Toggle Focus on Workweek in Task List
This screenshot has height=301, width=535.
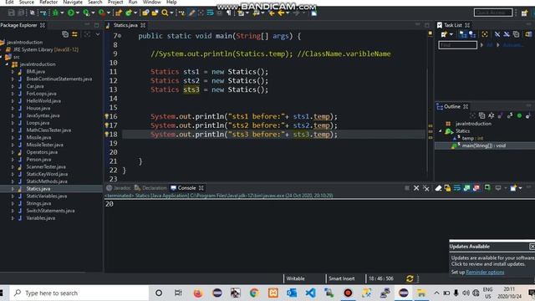485,34
